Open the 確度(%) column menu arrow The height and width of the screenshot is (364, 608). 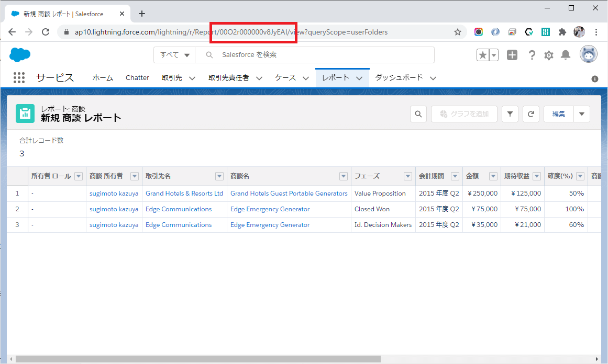[580, 176]
